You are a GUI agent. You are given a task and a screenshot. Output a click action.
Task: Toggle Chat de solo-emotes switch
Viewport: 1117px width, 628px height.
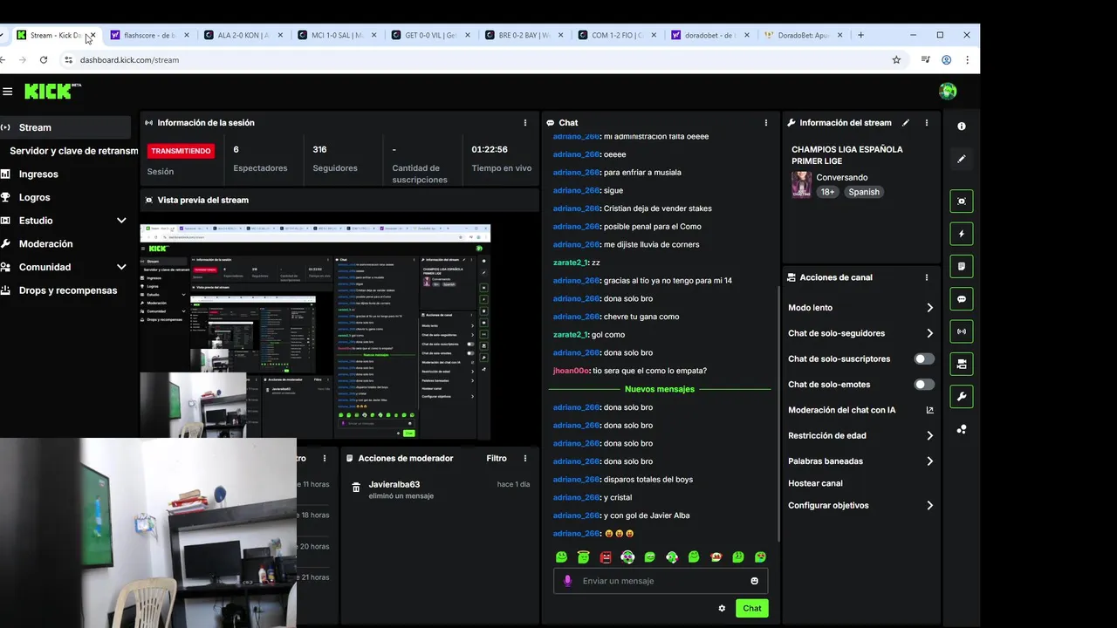tap(924, 385)
